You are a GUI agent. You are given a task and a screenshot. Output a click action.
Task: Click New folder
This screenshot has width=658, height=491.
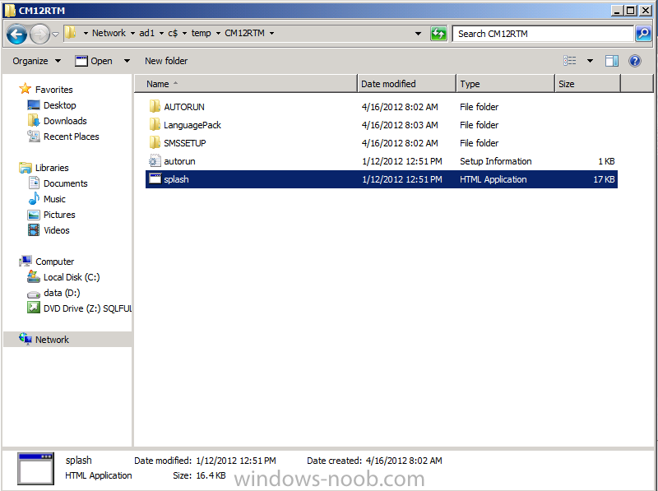(166, 61)
